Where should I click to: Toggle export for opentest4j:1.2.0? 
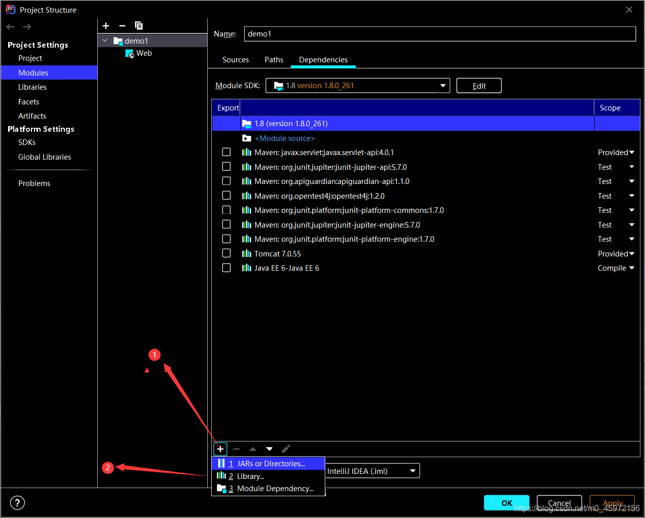pyautogui.click(x=226, y=196)
